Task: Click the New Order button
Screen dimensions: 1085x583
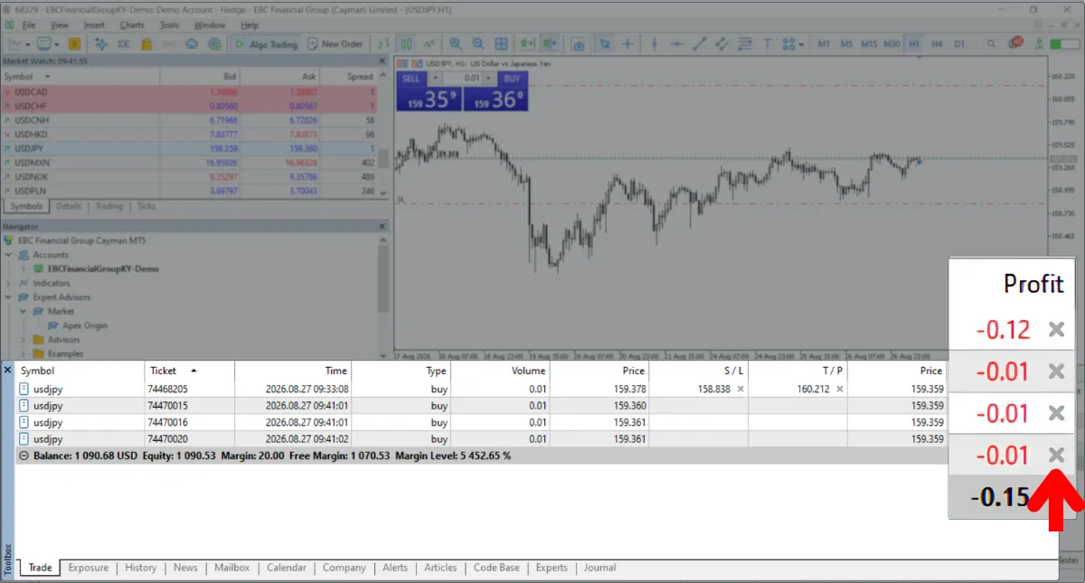Action: [334, 43]
